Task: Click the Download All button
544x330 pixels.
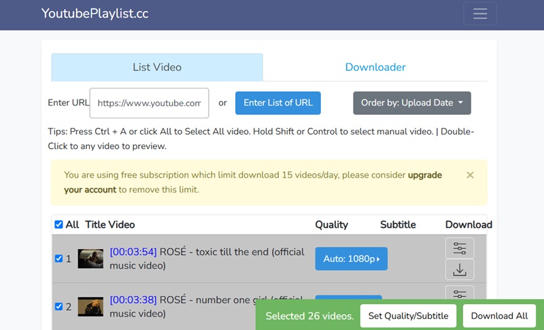Action: tap(499, 316)
